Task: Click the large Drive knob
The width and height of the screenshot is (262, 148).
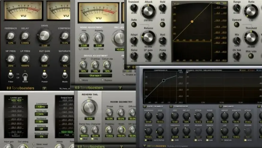Action: (44, 36)
